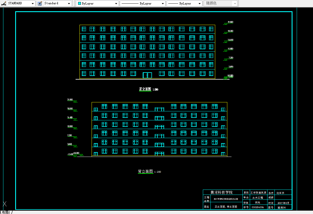Switch to the 布局1 layout tab
Image resolution: width=313 pixels, height=214 pixels.
[x=6, y=212]
